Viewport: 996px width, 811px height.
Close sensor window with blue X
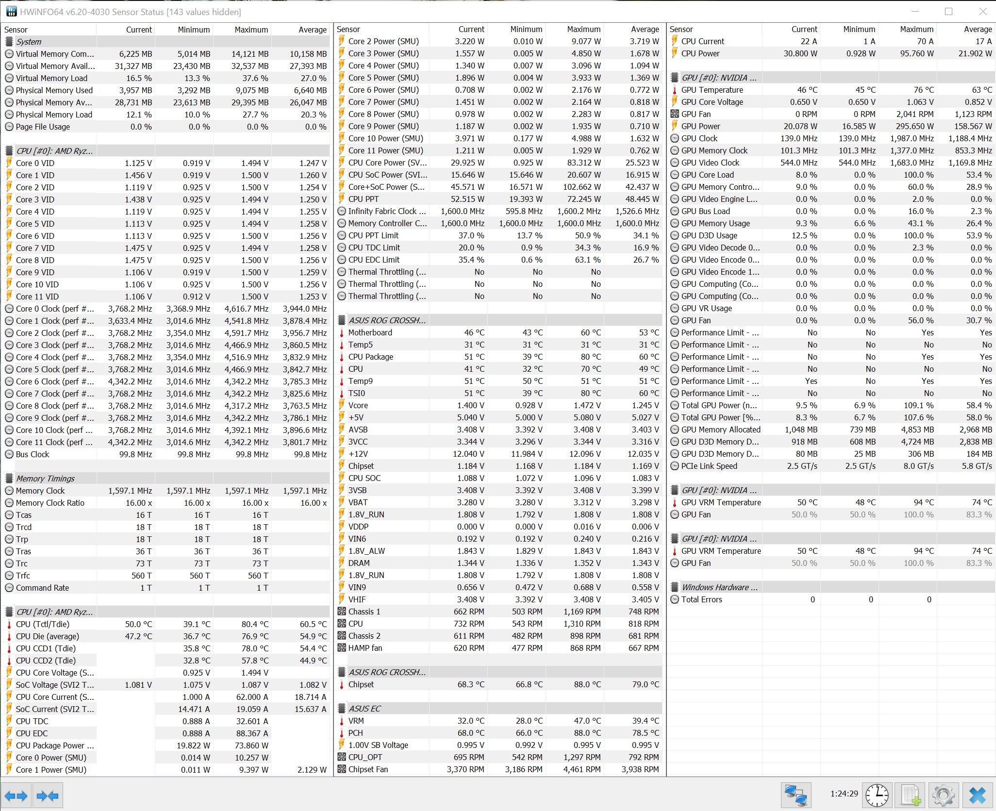tap(977, 796)
